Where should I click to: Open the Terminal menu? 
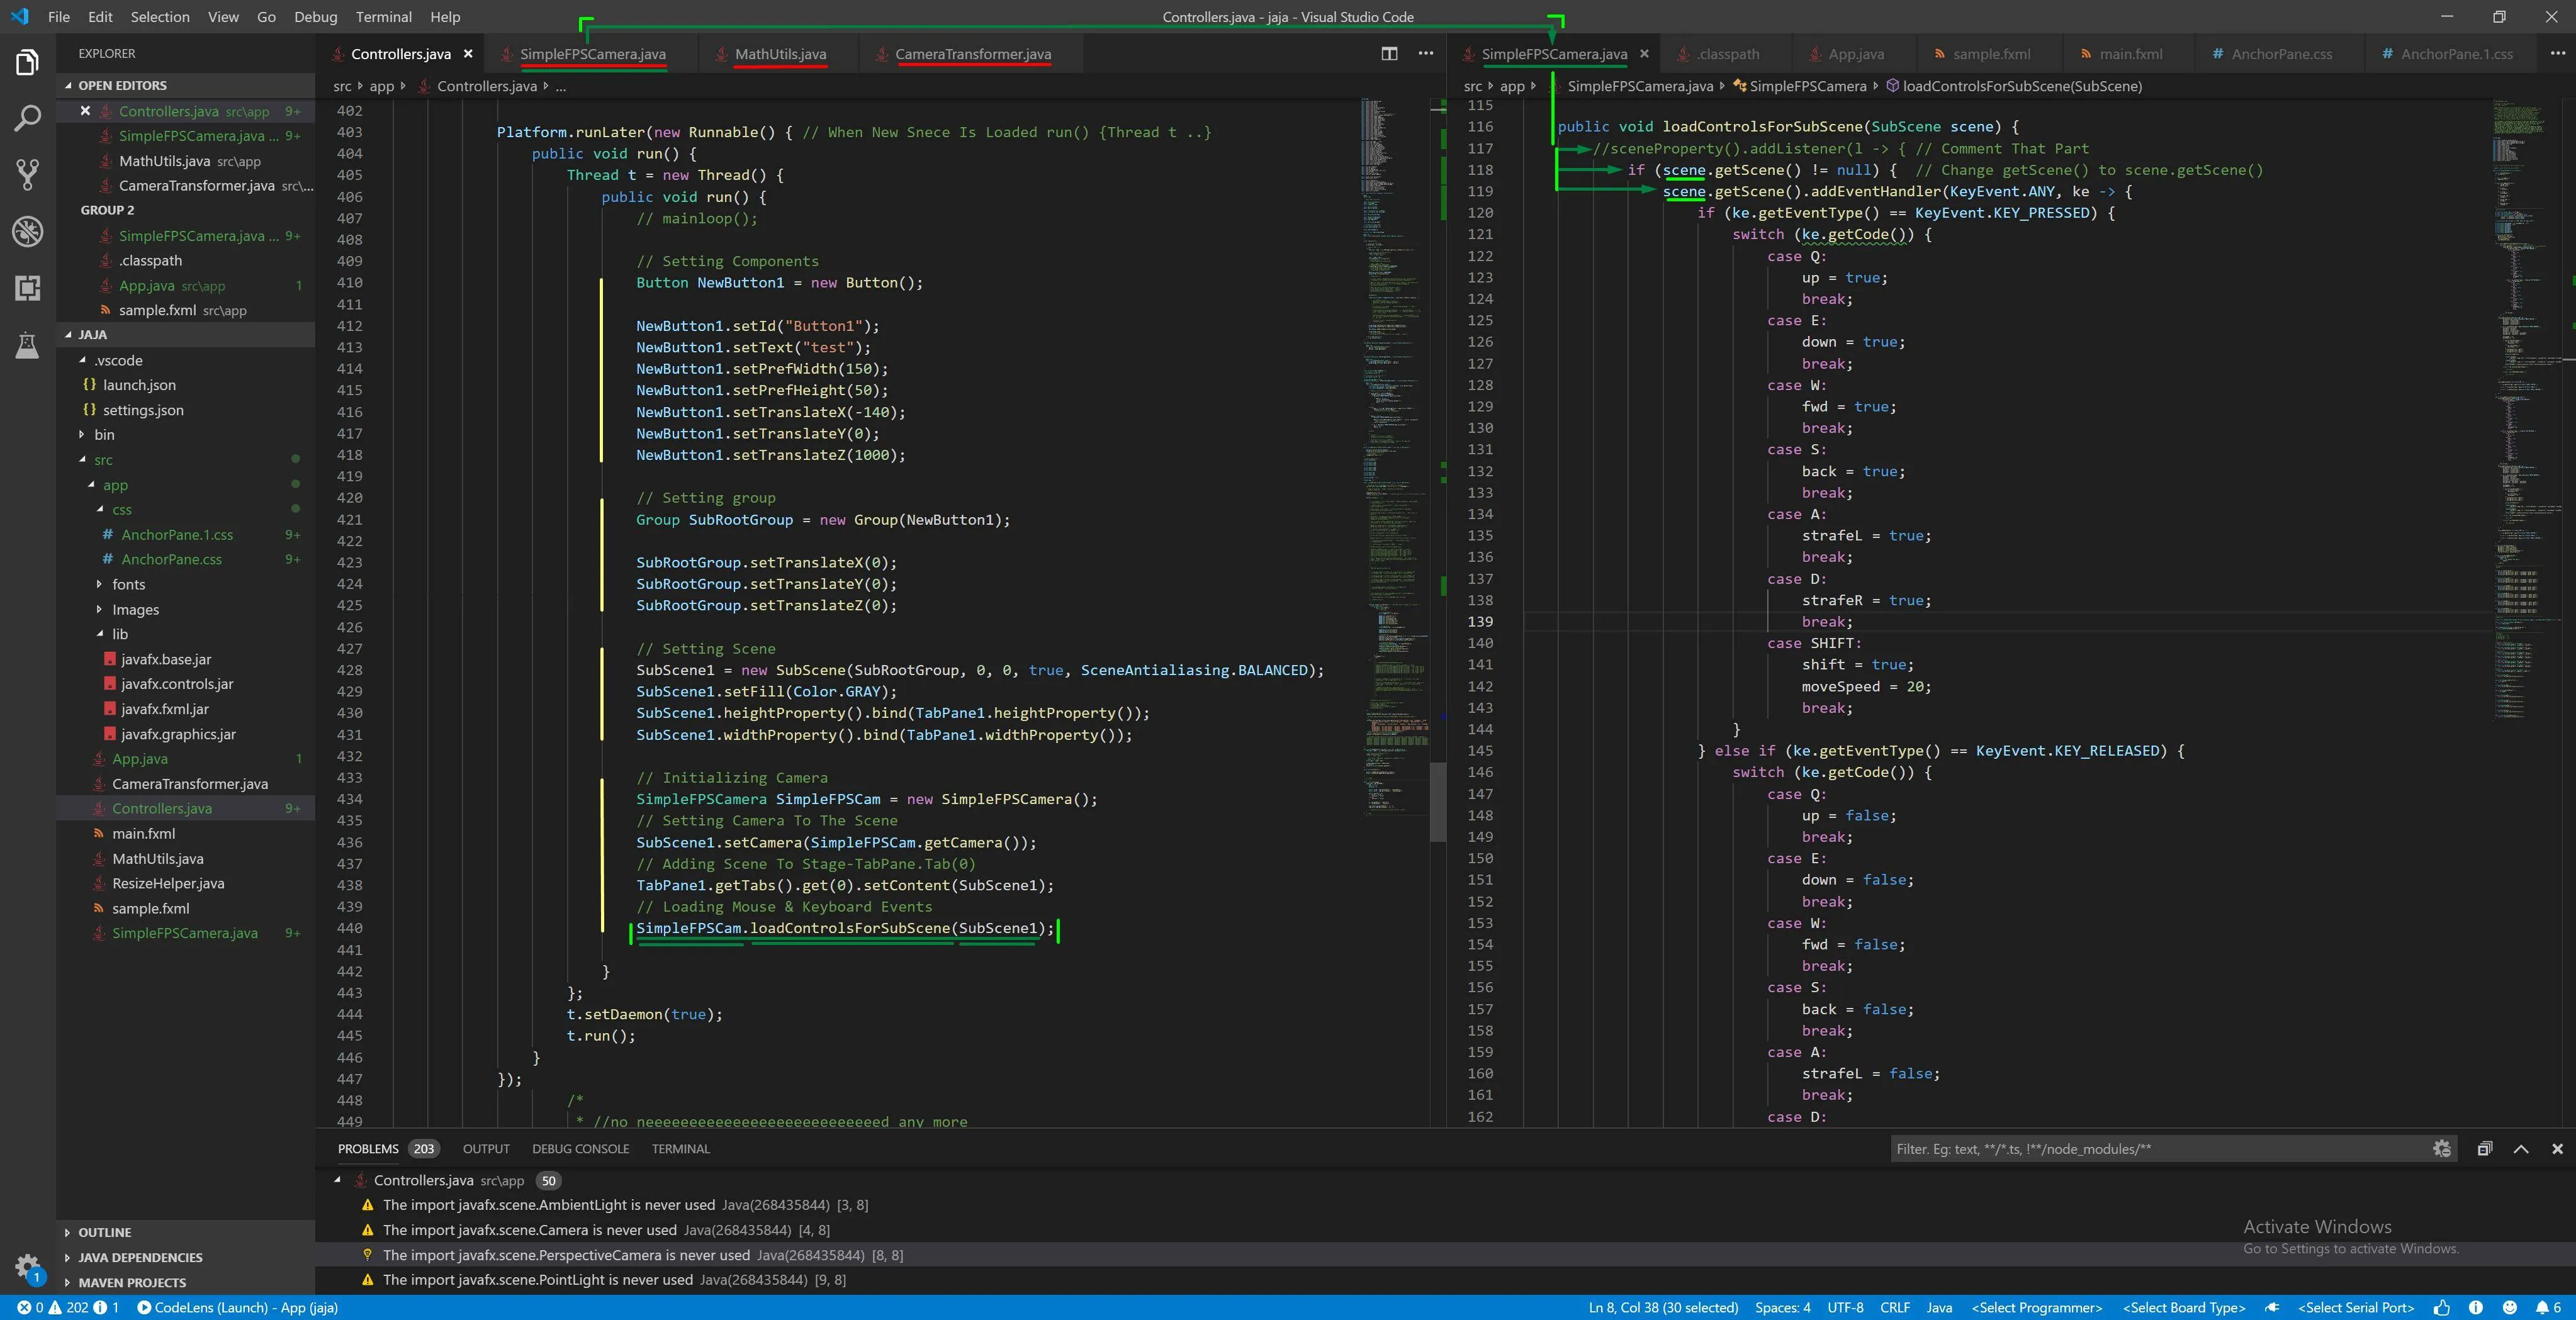383,17
